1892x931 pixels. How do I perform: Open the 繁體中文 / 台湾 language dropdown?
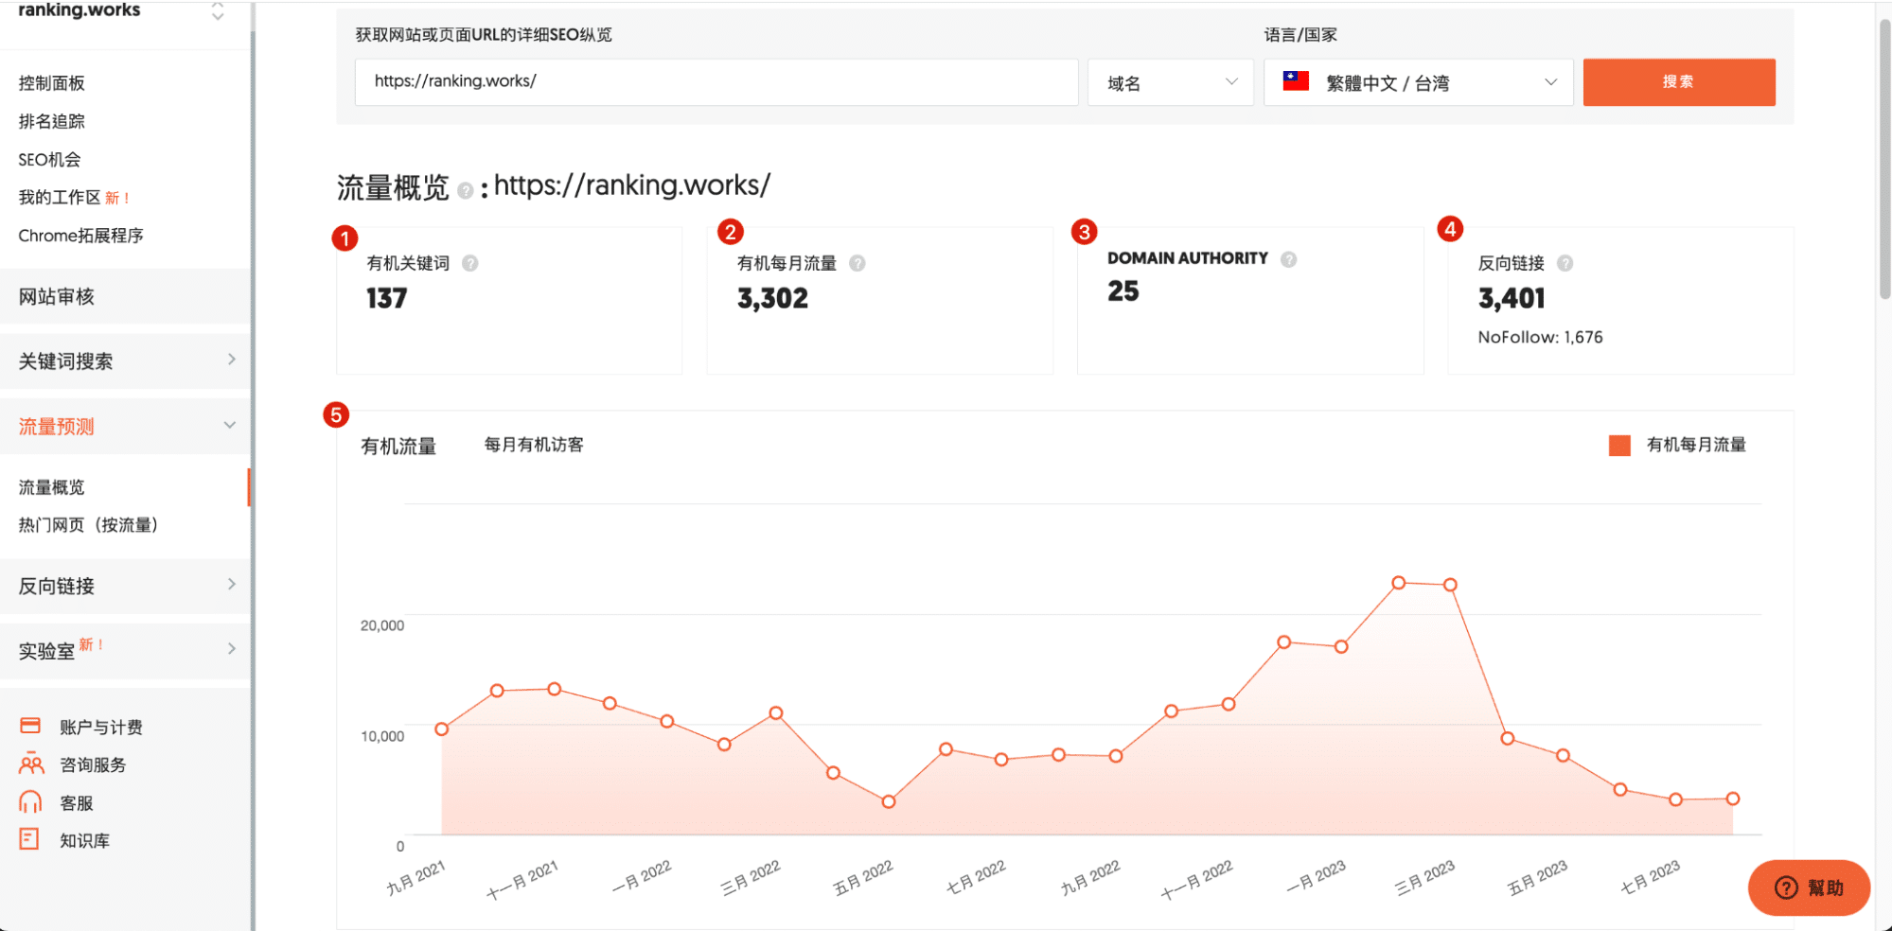point(1417,83)
